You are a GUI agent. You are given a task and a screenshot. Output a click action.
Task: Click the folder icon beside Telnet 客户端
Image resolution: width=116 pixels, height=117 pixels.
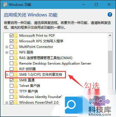(16, 86)
